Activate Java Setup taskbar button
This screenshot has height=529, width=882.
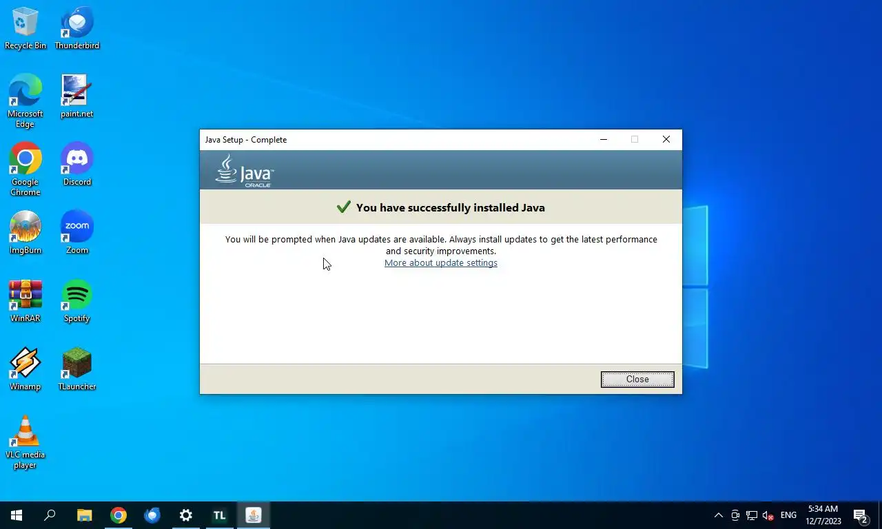coord(253,515)
